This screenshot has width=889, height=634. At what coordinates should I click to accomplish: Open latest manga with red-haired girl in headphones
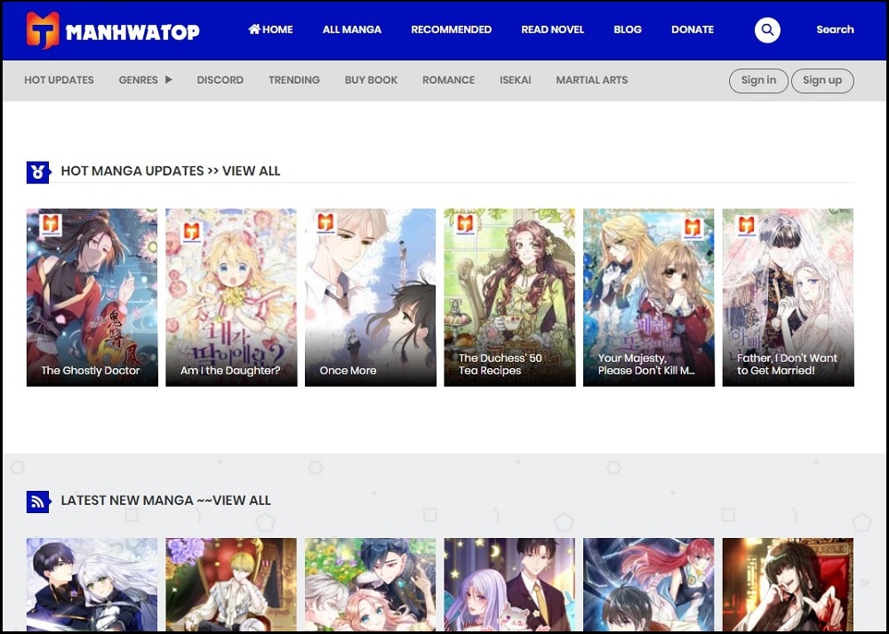649,585
